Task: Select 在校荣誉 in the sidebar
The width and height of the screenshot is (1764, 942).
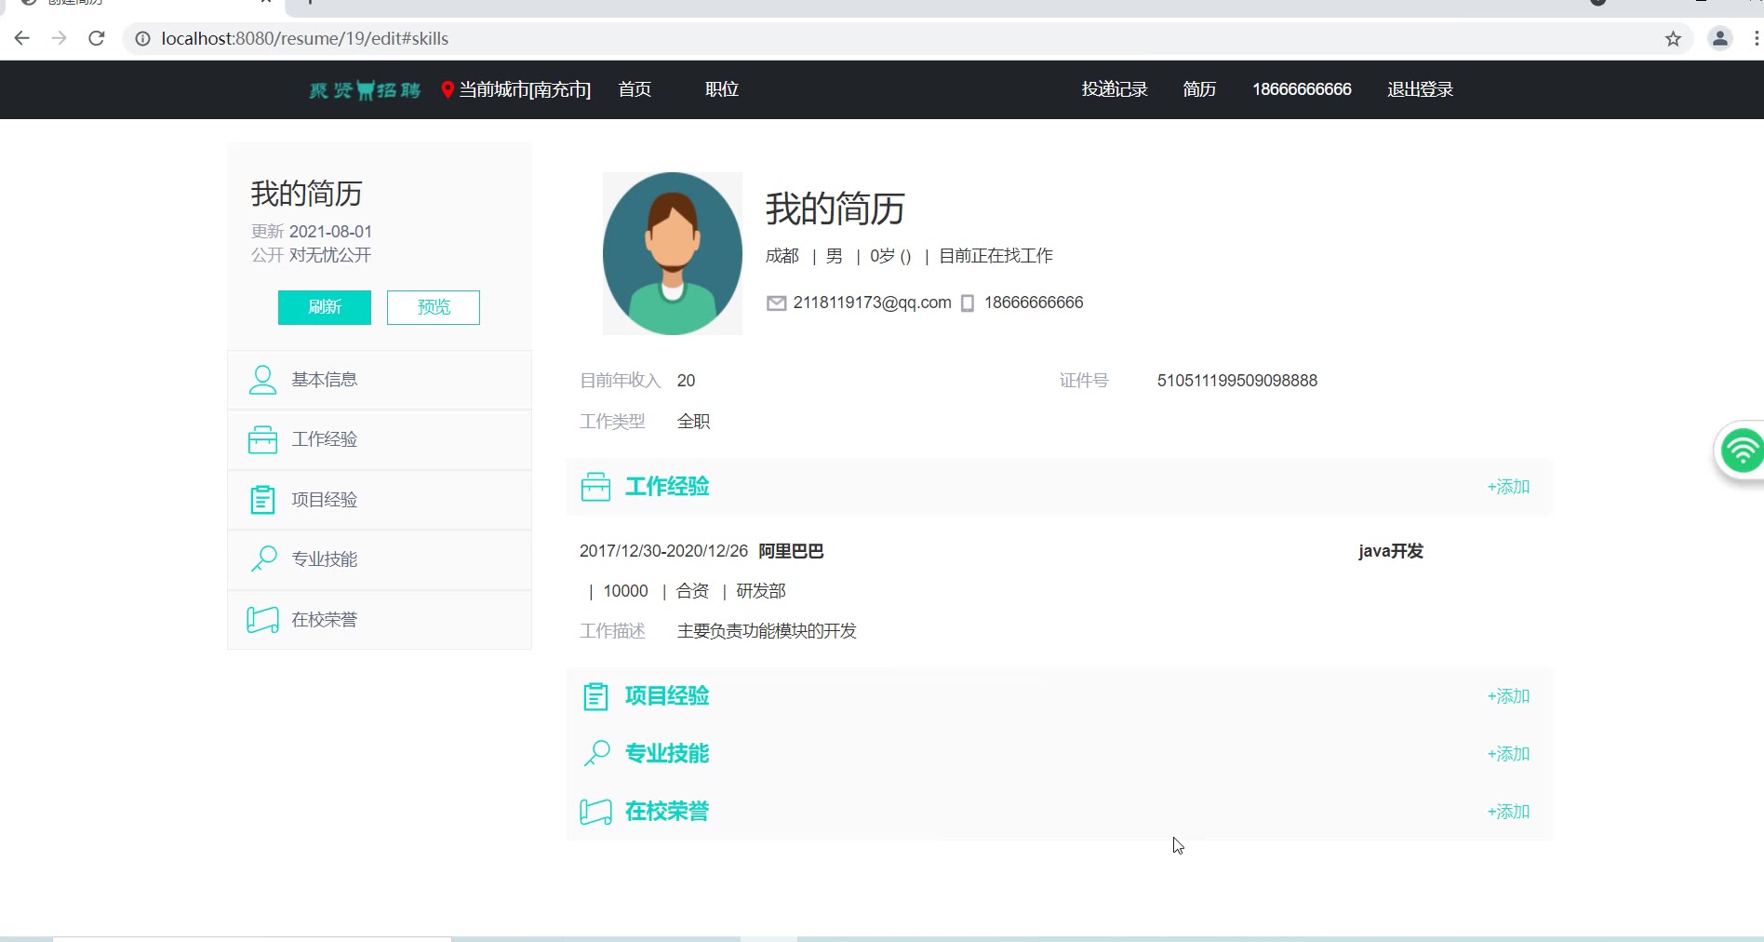Action: [x=380, y=620]
